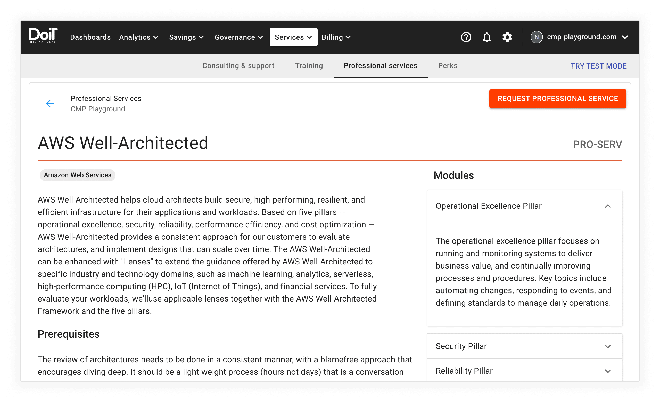Open the Billing dropdown menu

click(x=336, y=37)
